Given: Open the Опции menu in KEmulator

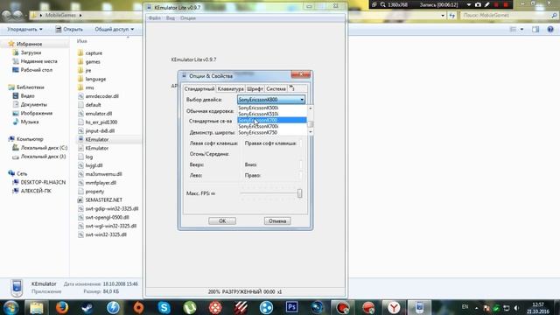Looking at the screenshot, I should (x=188, y=17).
